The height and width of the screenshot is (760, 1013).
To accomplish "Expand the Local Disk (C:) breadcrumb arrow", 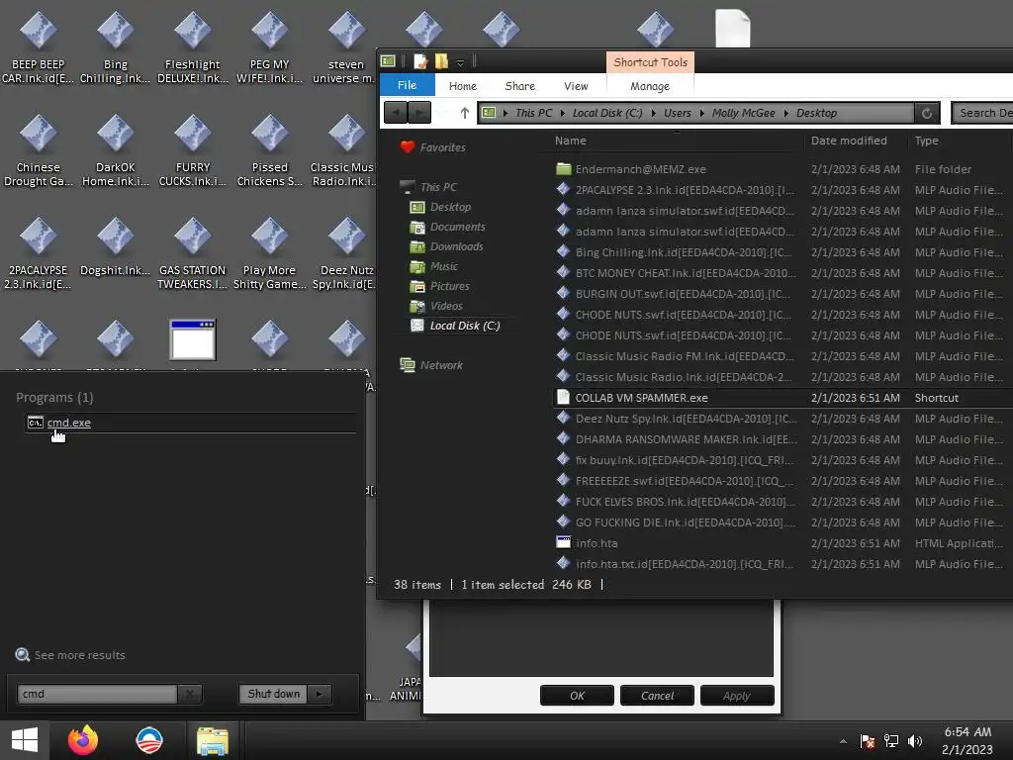I will 653,113.
